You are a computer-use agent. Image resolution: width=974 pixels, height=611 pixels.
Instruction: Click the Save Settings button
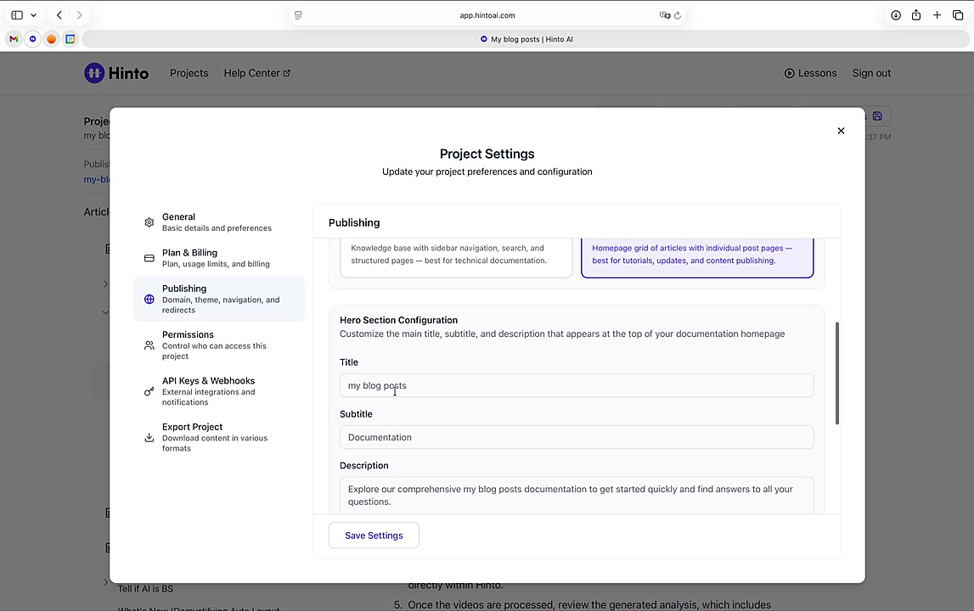pos(374,535)
